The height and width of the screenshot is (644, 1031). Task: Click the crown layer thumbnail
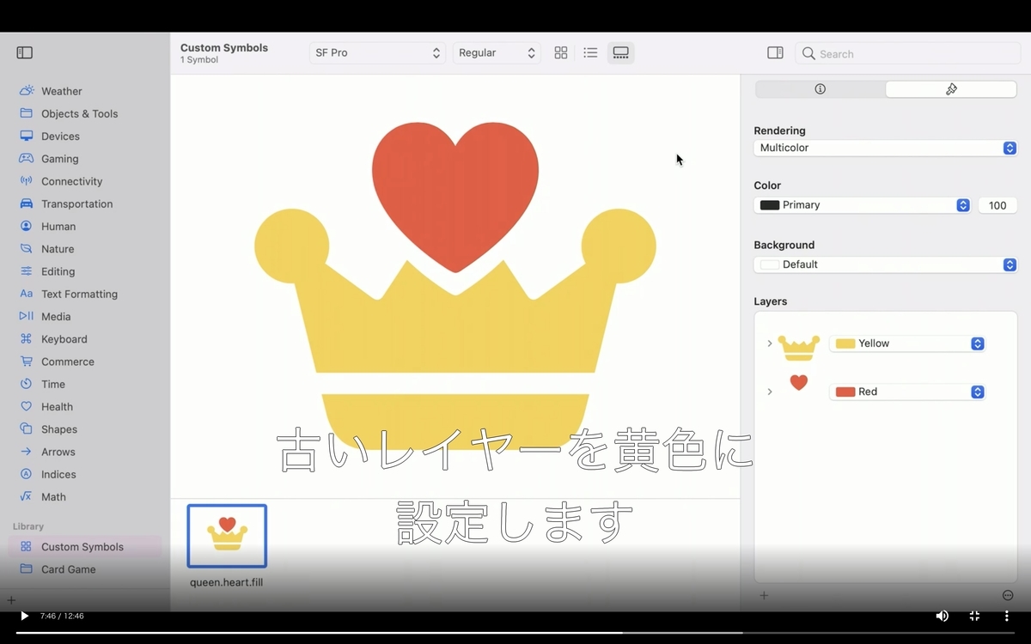click(799, 347)
